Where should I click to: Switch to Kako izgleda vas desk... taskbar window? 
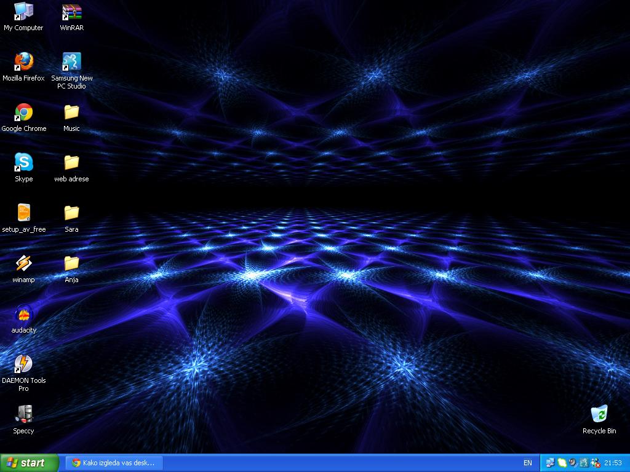(x=114, y=463)
